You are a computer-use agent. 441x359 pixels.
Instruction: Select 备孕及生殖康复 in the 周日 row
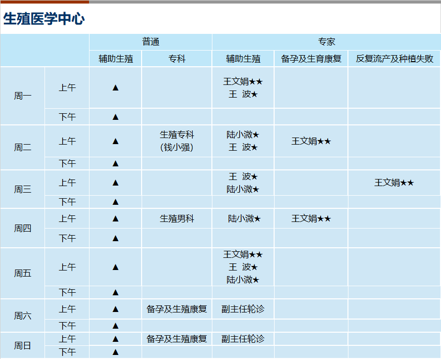(x=177, y=339)
